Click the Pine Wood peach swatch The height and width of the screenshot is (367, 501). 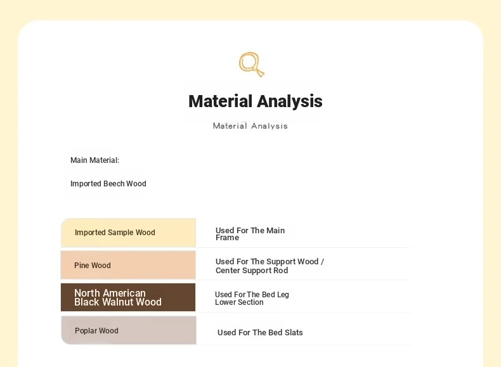coord(128,265)
